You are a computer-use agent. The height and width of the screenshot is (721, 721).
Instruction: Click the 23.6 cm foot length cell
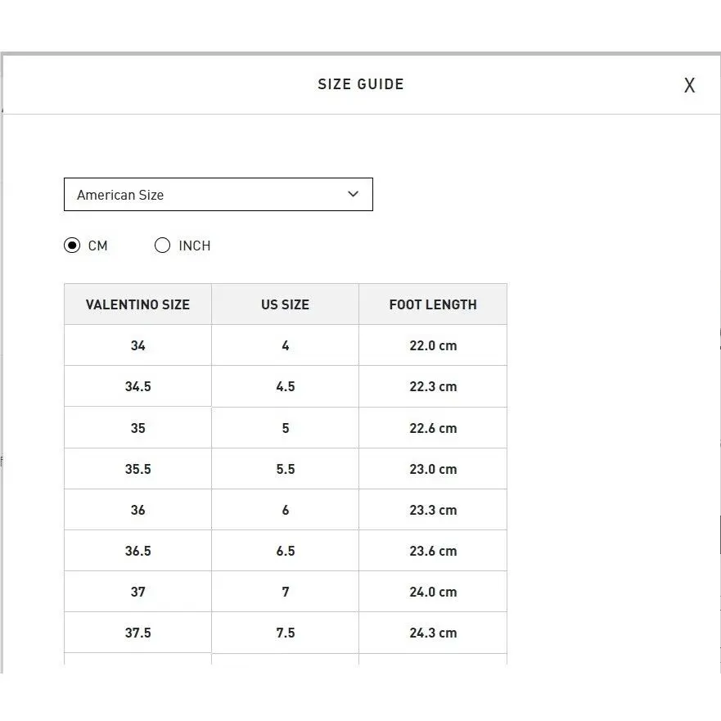pyautogui.click(x=433, y=551)
